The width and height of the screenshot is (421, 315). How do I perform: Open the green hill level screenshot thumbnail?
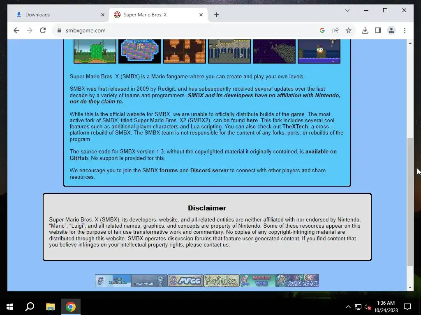pos(95,51)
